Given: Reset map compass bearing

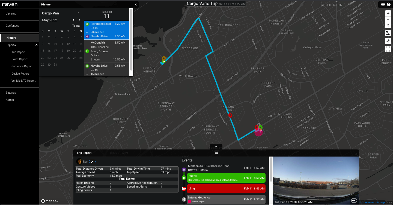Looking at the screenshot, I should 388,25.
